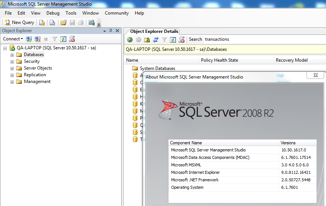Sort by the Policy Health State column
Image resolution: width=326 pixels, height=206 pixels.
coord(219,60)
